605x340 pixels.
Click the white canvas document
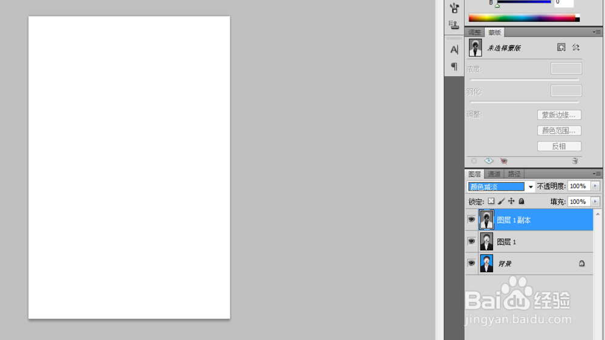pos(129,168)
